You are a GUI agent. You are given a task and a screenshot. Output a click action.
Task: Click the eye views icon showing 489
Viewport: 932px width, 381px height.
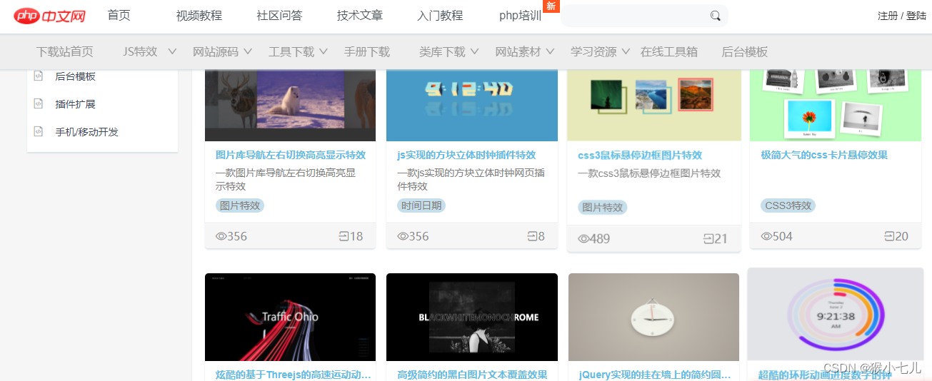[x=583, y=238]
